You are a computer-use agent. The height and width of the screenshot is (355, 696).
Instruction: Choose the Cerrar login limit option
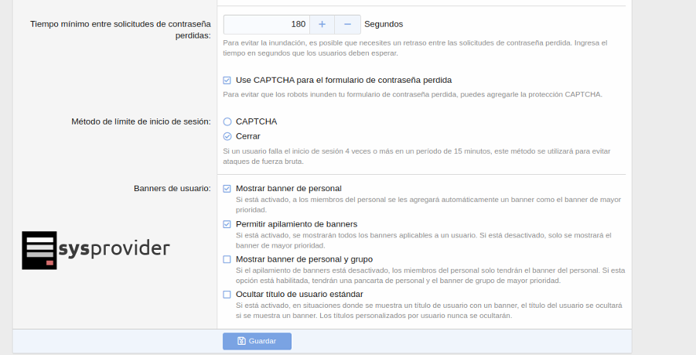point(227,136)
